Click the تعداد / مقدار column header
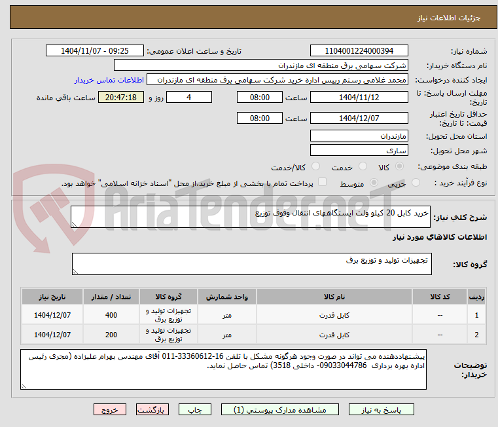Image resolution: width=498 pixels, height=427 pixels. [111, 297]
